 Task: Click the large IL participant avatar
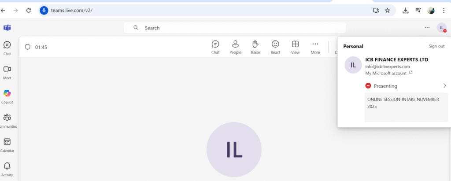(x=234, y=150)
